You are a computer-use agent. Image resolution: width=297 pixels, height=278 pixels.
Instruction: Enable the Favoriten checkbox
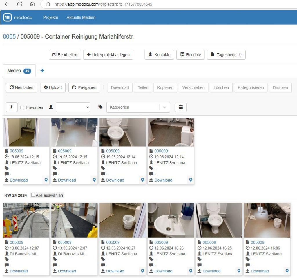22,107
